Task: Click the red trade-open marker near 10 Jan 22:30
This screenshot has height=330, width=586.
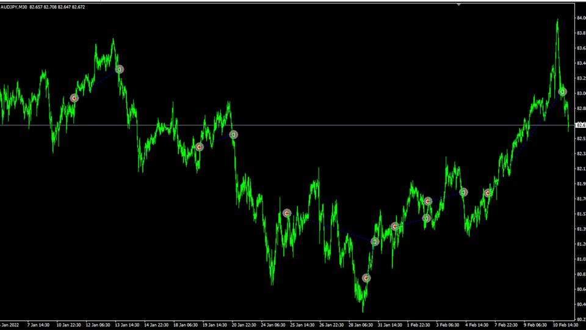Action: [x=74, y=98]
